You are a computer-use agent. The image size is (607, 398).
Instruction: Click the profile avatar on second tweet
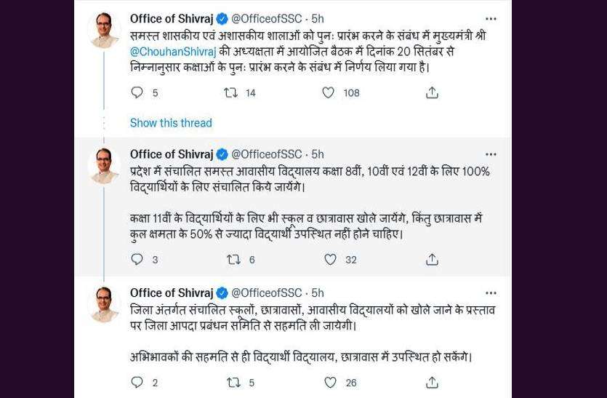click(104, 165)
